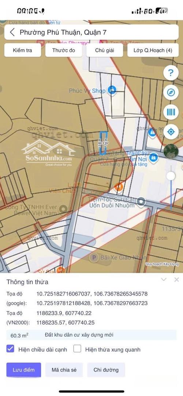Open the Kiểm tra tab
Viewport: 183px width, 396px height.
22,50
